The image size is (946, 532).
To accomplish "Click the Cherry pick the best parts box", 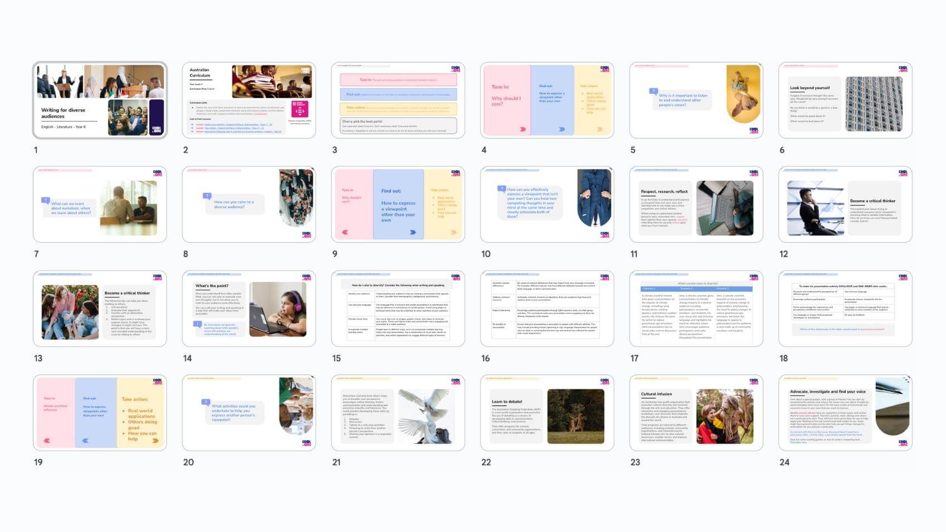I will [398, 125].
